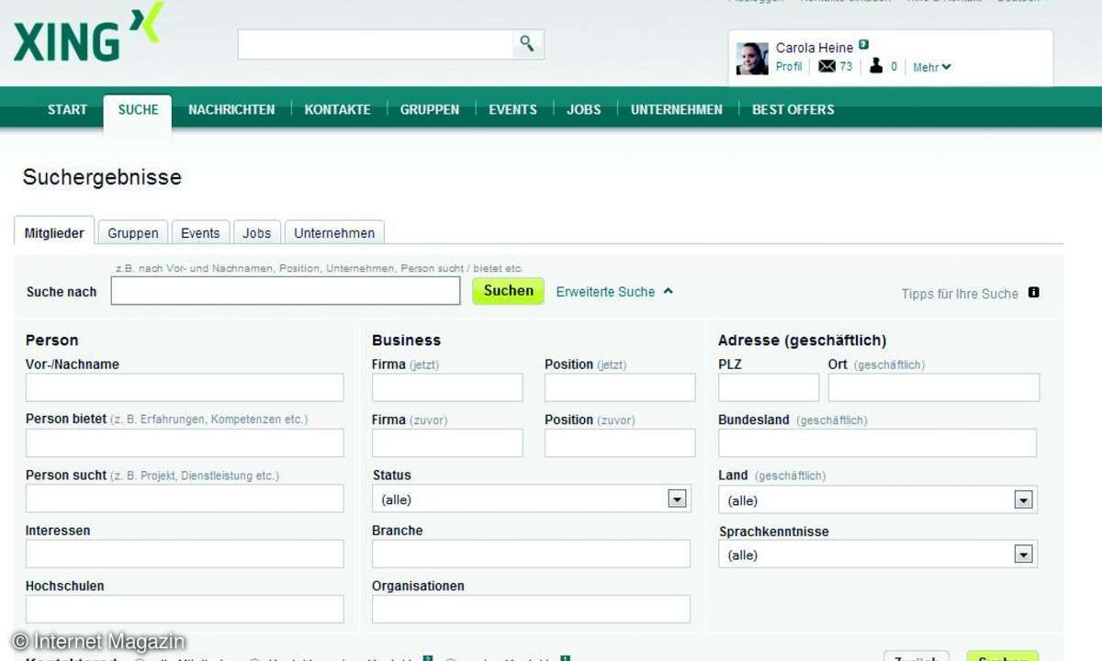Open the Profil link

click(x=789, y=67)
